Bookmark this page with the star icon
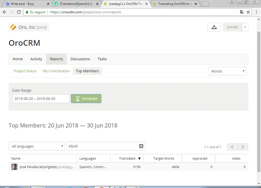Screen dimensions: 261x188 point(248,12)
